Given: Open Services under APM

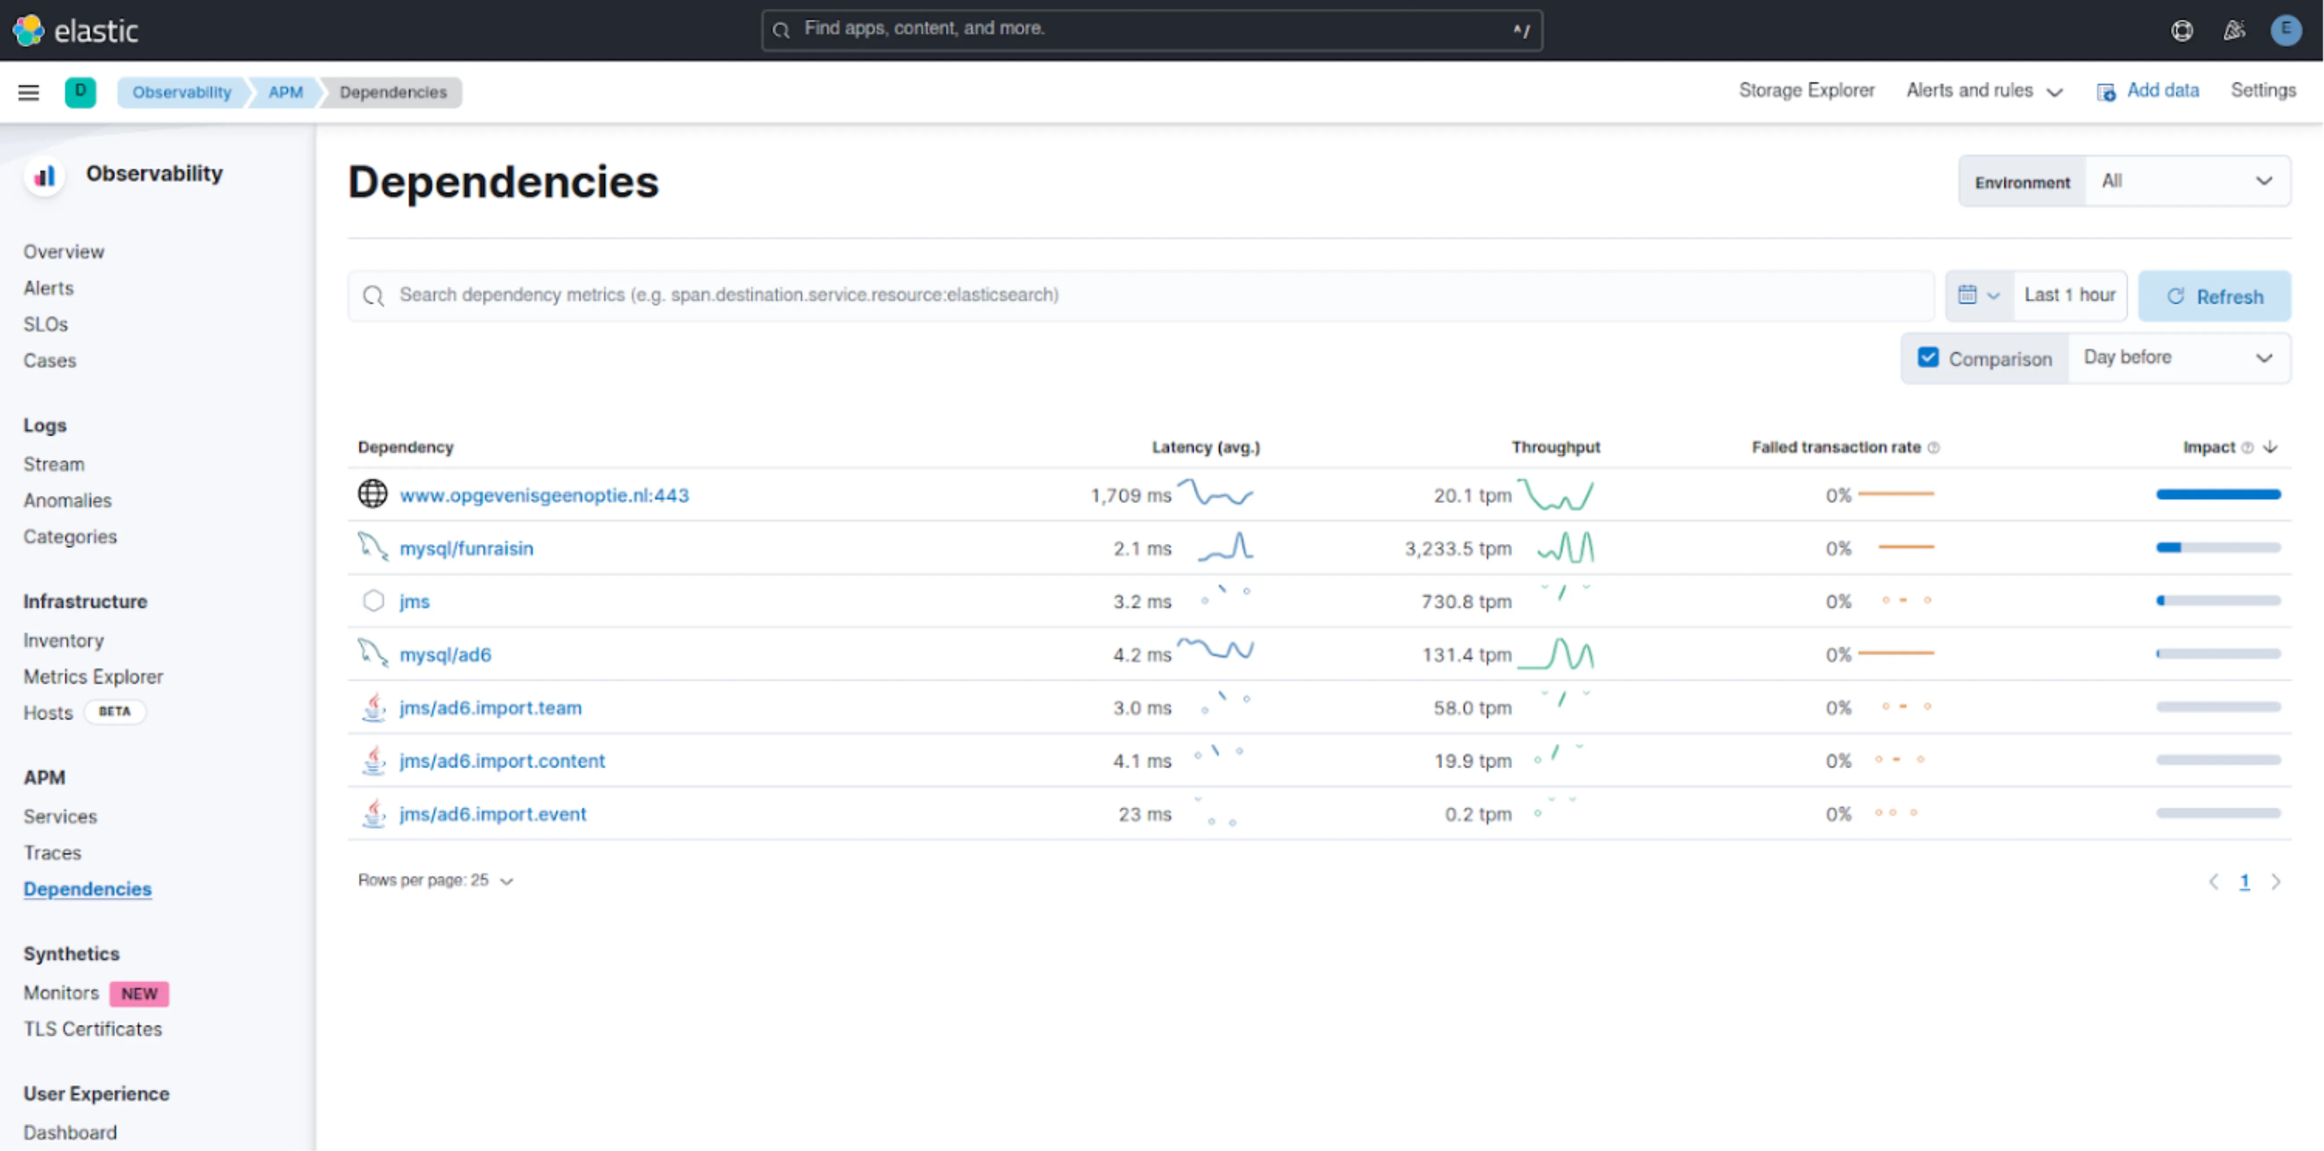Looking at the screenshot, I should point(59,817).
